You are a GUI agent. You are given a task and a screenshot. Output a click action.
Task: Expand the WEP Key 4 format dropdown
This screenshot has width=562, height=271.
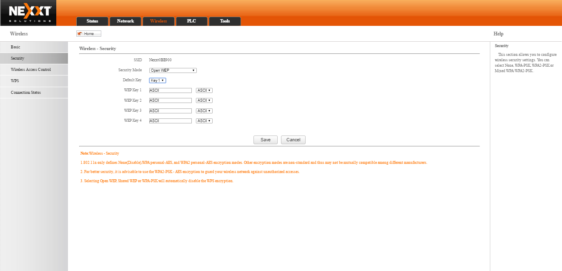click(x=204, y=121)
